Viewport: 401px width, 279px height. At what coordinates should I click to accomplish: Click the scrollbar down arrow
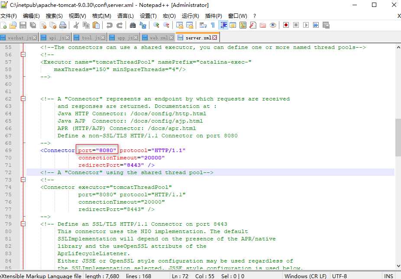coord(398,266)
